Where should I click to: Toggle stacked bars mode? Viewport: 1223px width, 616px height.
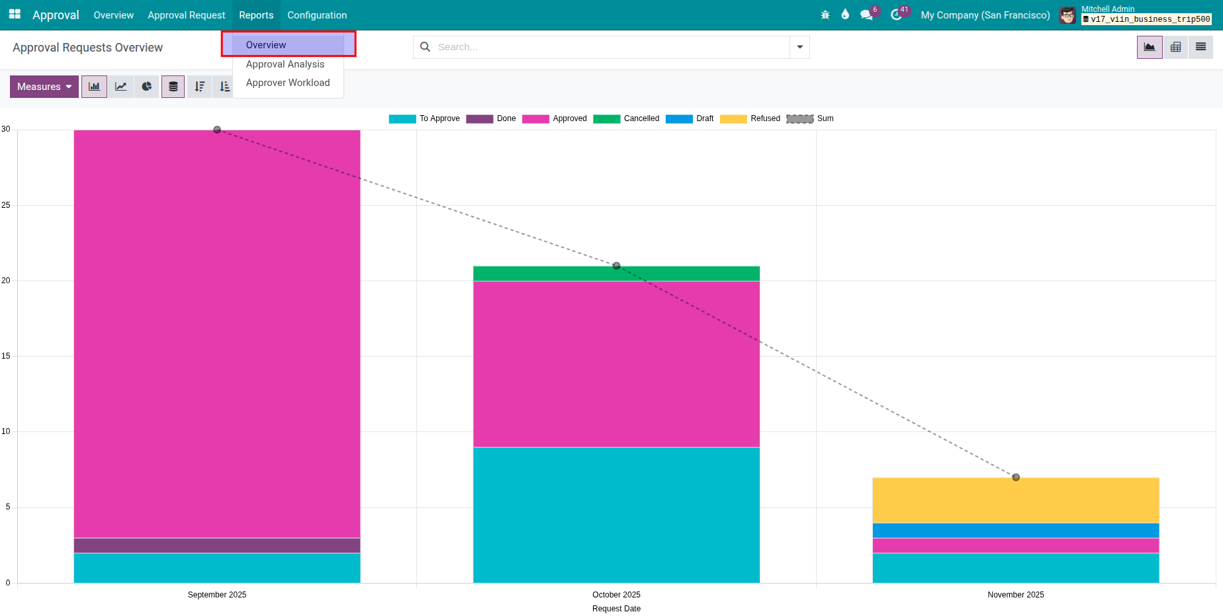click(173, 86)
